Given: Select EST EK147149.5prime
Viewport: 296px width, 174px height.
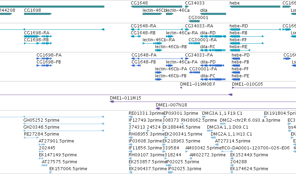Looking at the screenshot, I should point(58,155).
